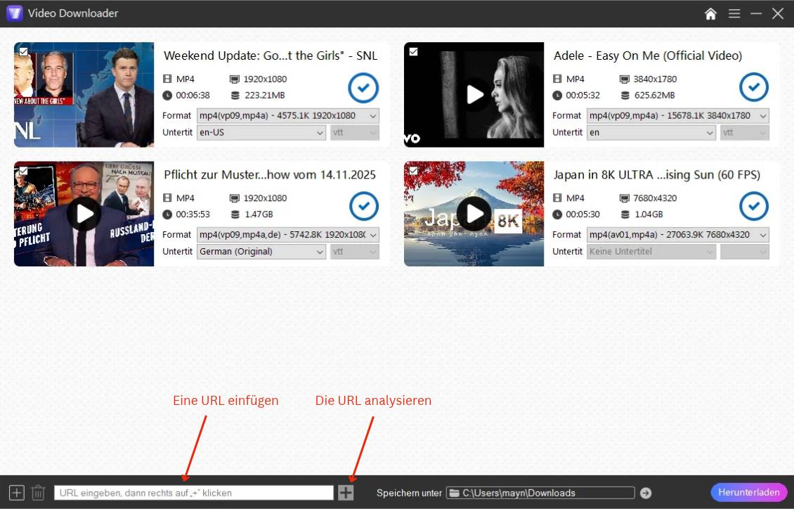Click the Weekend Update SNL thumbnail
Screen dimensions: 794x509
pos(84,95)
